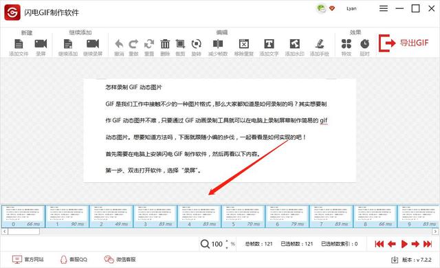Click the 延时 delay clock icon
Viewport: 440px width, 268px height.
tap(364, 44)
